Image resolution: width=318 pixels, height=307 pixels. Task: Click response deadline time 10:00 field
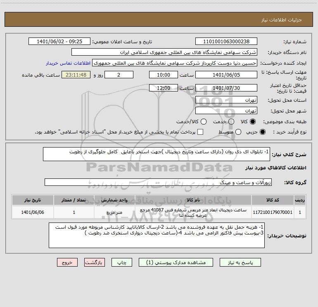(164, 75)
